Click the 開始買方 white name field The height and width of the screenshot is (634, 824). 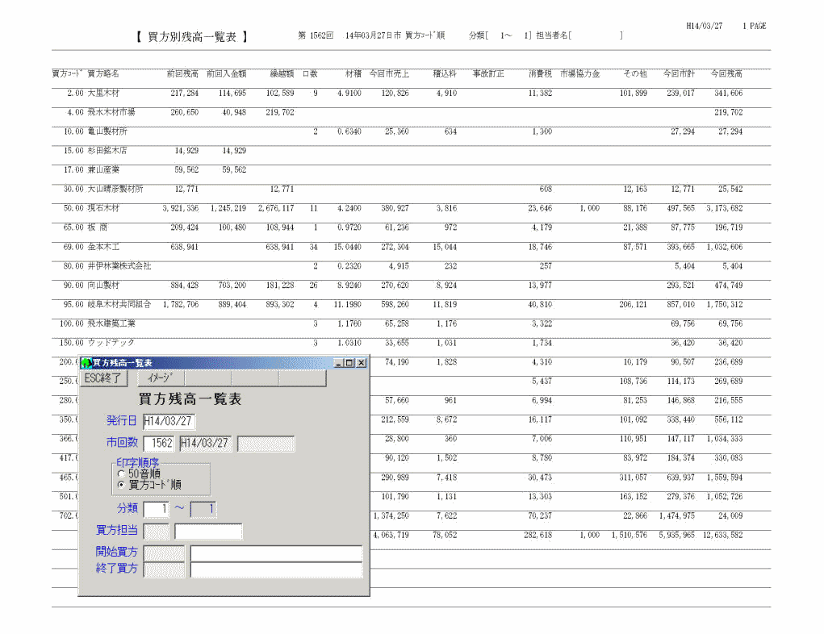coord(277,553)
